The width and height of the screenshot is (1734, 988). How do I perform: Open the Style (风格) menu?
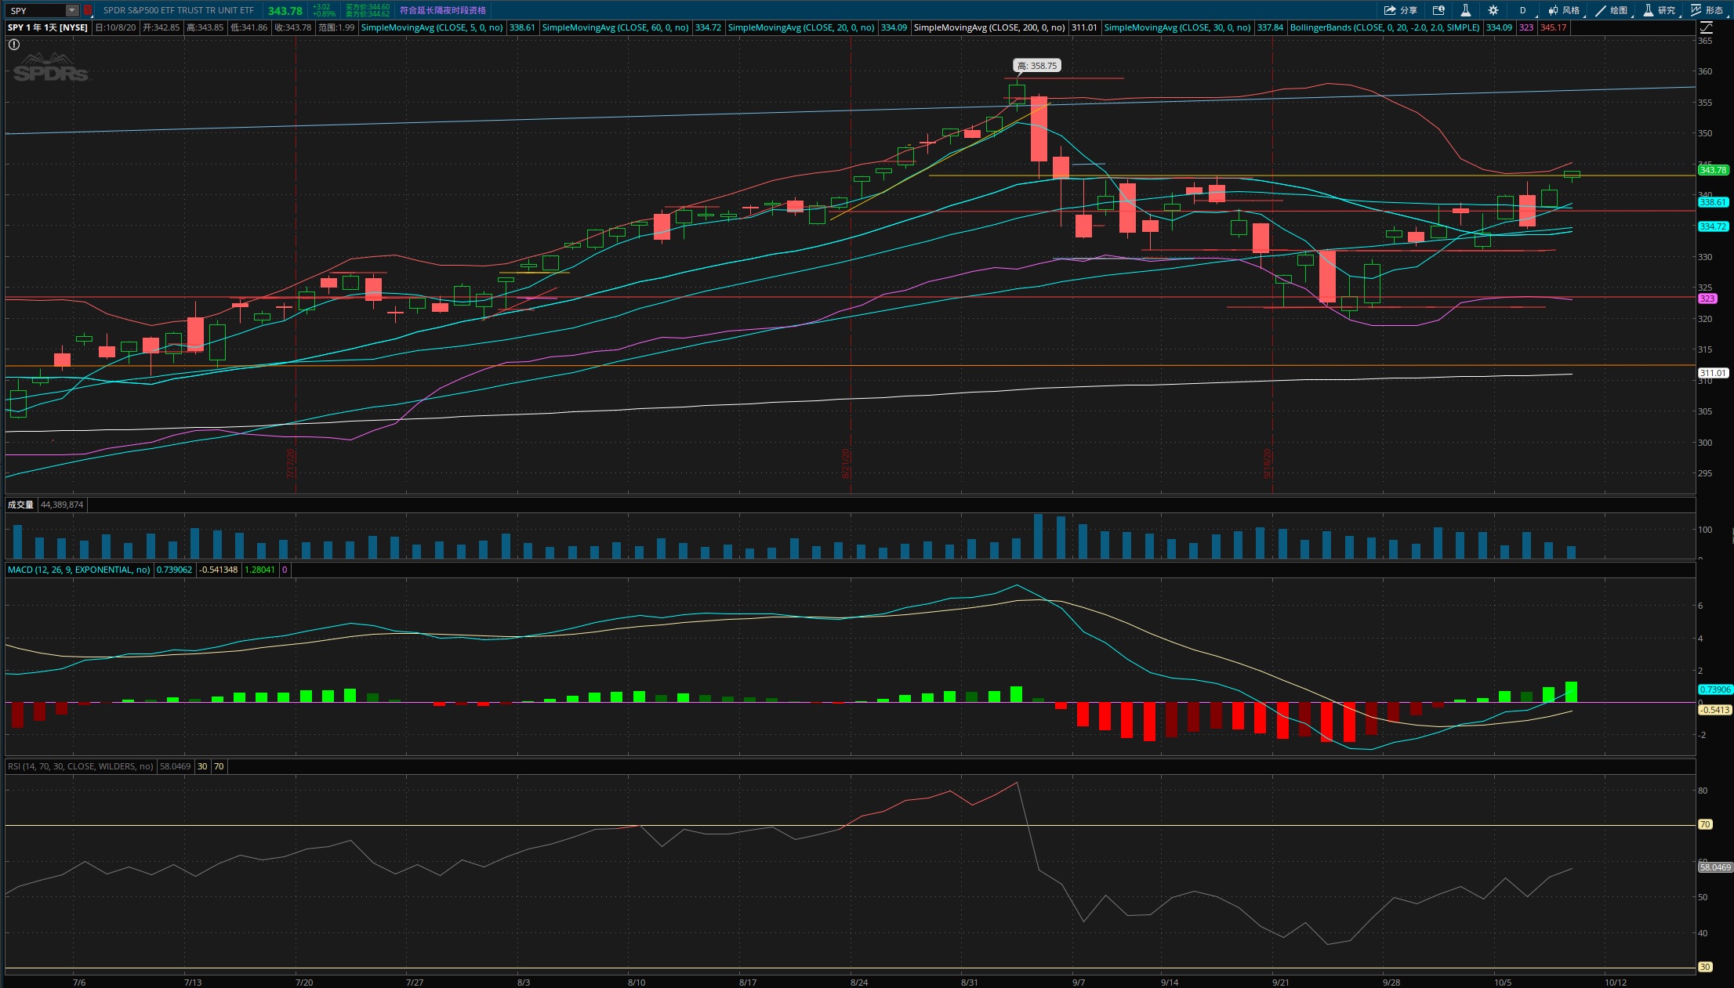[1564, 10]
